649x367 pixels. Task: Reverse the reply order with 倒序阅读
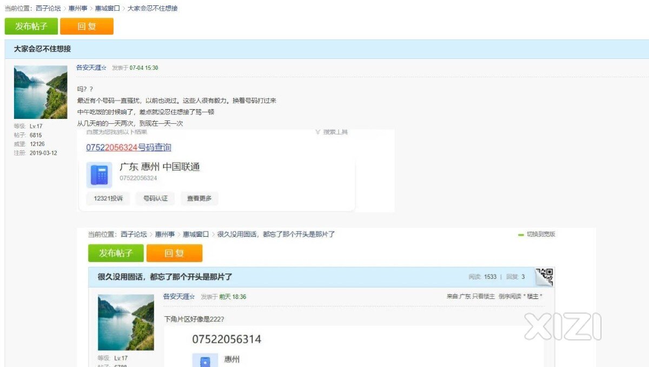(x=509, y=297)
